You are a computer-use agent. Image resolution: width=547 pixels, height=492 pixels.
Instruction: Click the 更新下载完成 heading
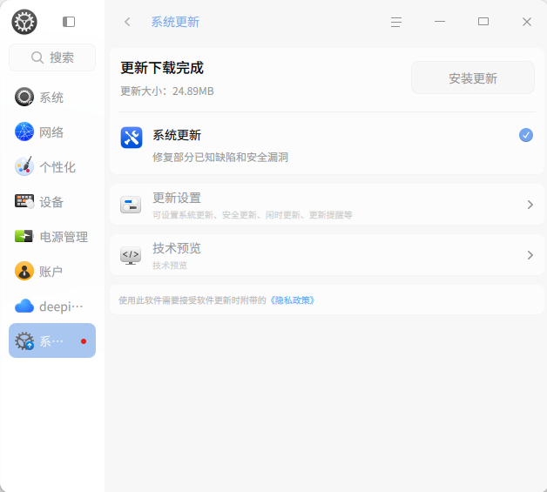tap(162, 68)
